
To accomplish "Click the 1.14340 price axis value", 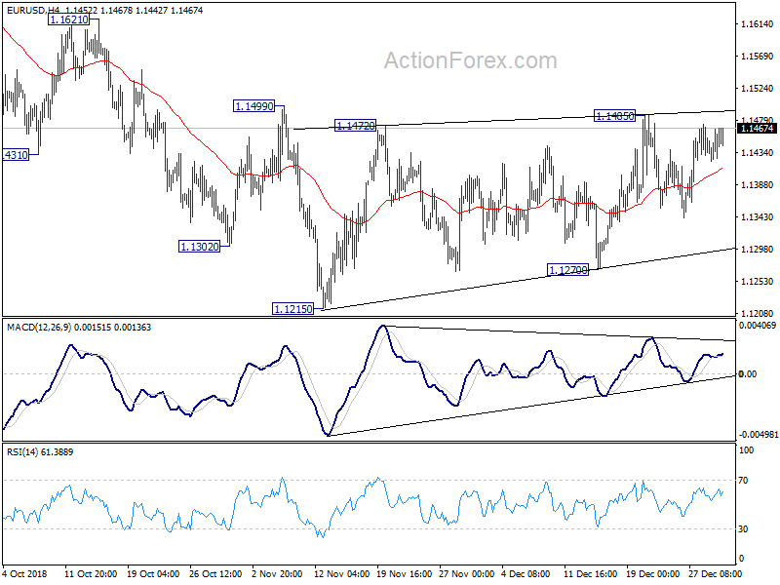I will (x=758, y=153).
